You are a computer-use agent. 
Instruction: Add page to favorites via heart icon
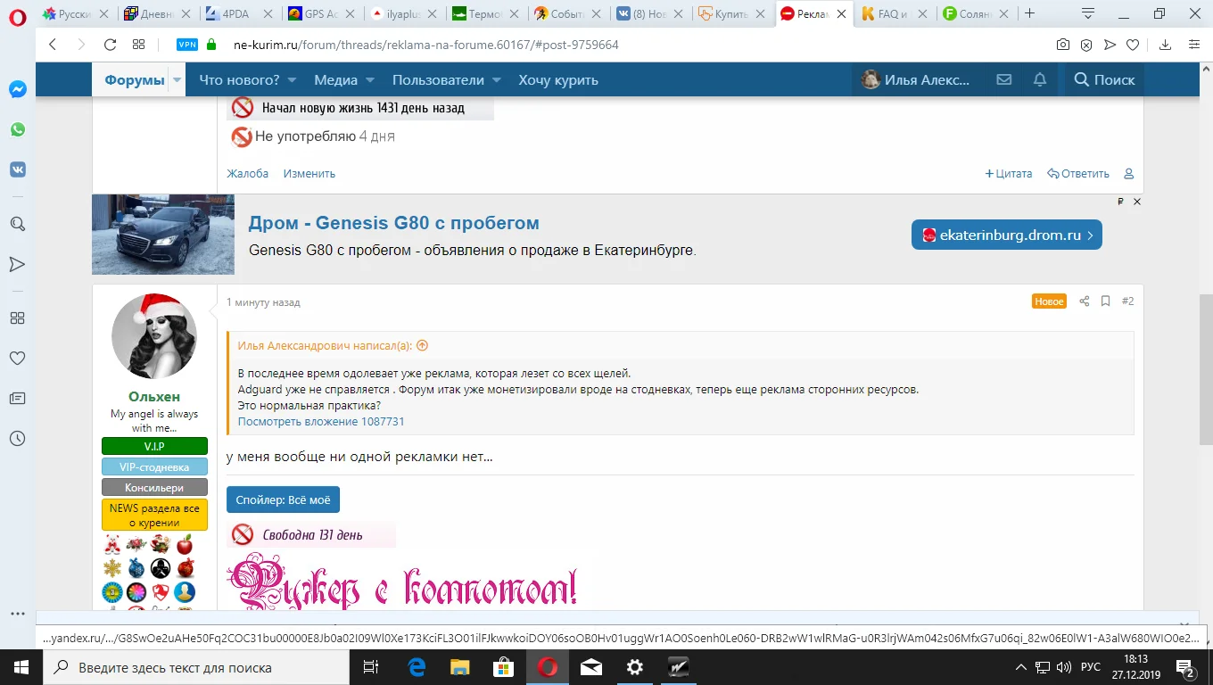(x=1134, y=44)
